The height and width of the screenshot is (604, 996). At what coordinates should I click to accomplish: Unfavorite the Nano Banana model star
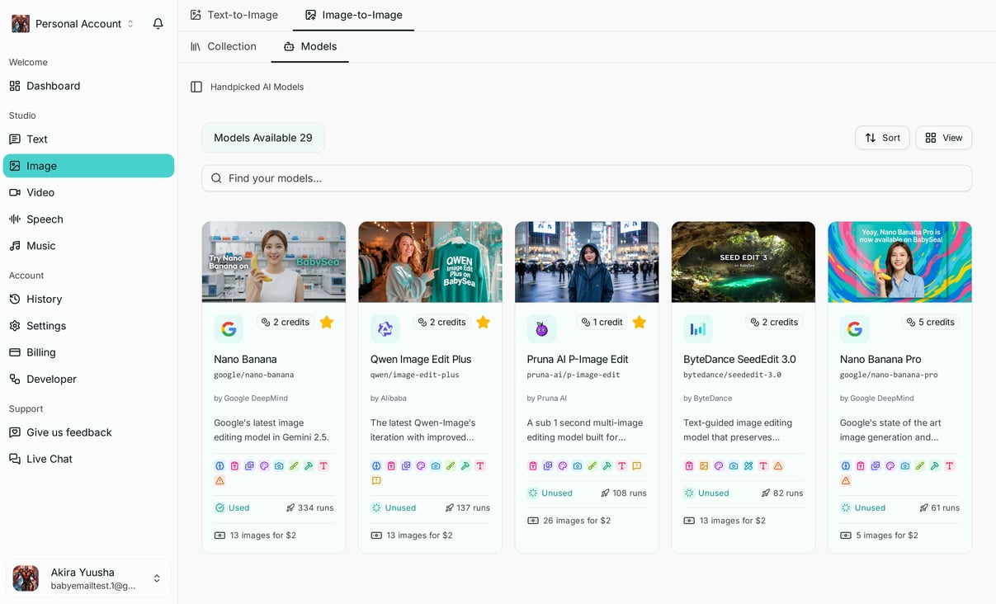[326, 322]
